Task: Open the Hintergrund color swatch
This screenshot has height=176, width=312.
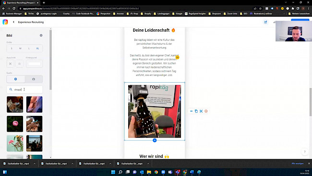Action: point(34,64)
